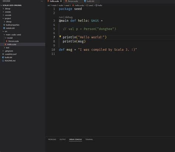175x152 pixels.
Task: Click the first seed folder breadcrumb segment
Action: point(67,5)
